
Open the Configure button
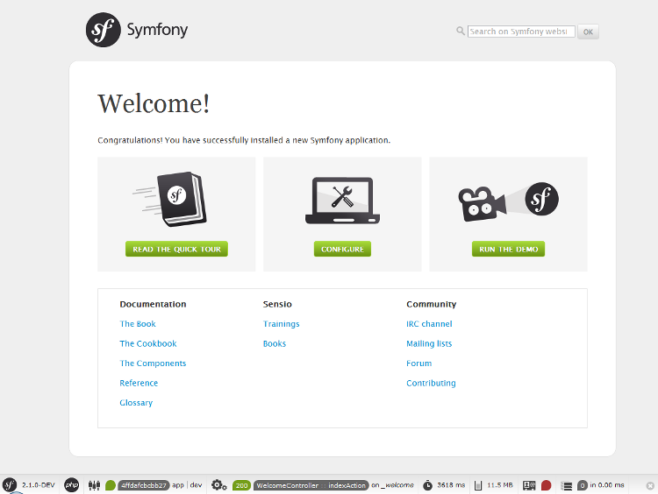[x=342, y=249]
